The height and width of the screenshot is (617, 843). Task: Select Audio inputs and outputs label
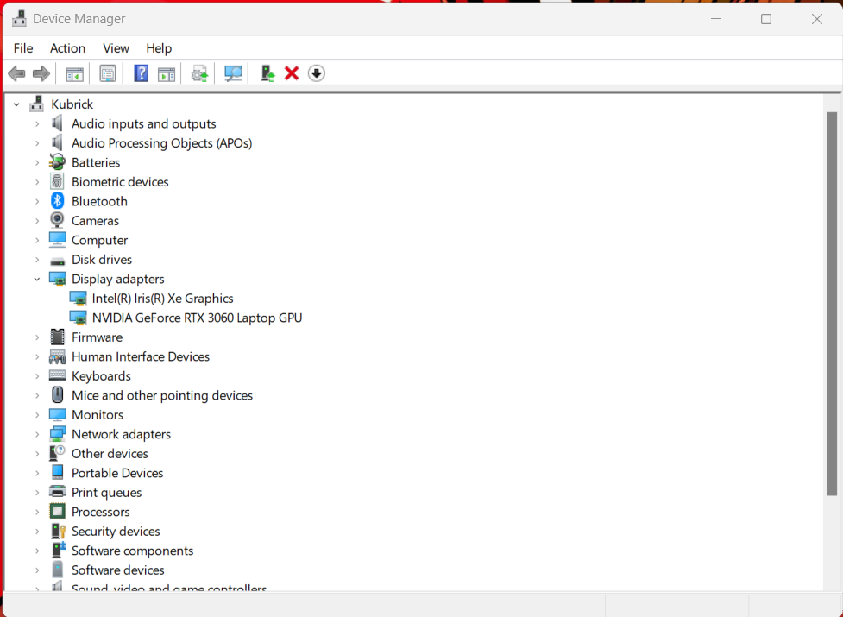143,123
